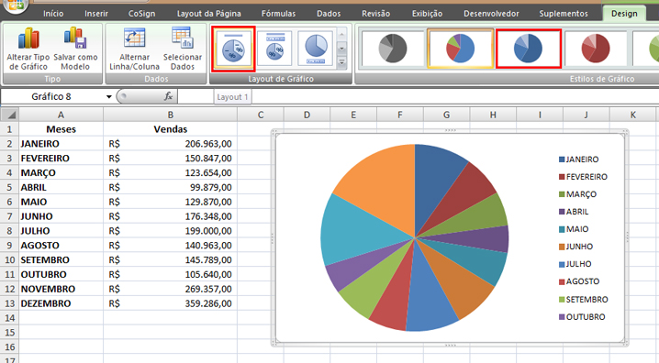Select Layout 1 chart layout thumbnail
Viewport: 659px width, 363px height.
pos(233,49)
